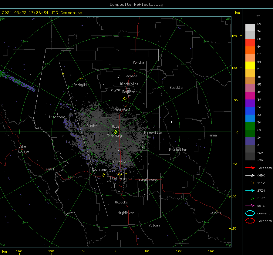Click the cyan 27ZW arrow icon
273x255 pixels.
[250, 191]
